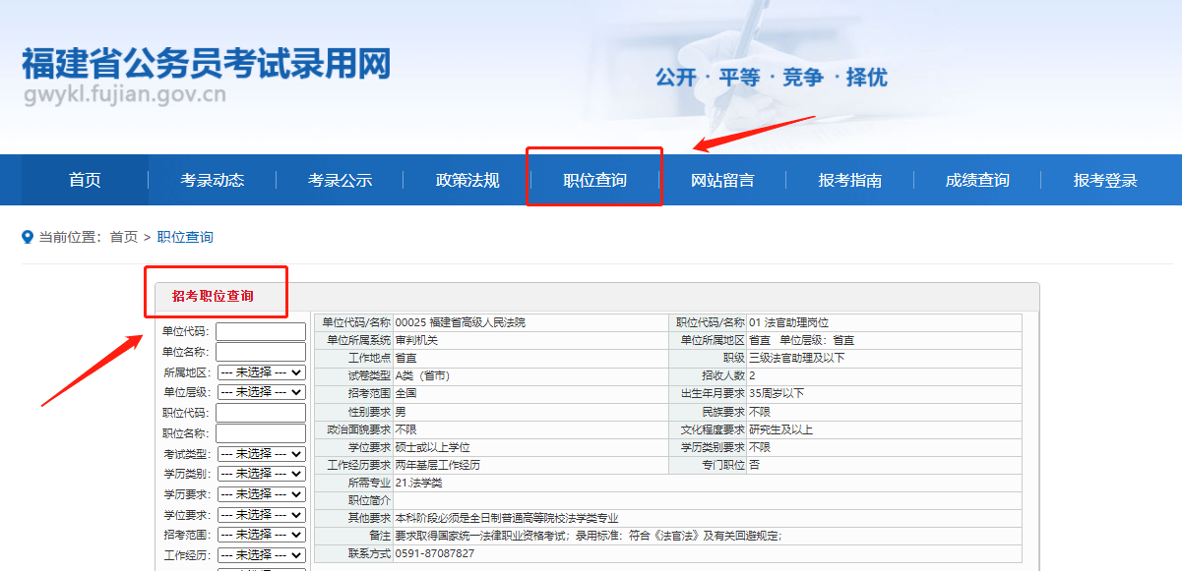Screen dimensions: 1182x571
Task: Click the '硕士或以上学位' degree cell
Action: point(531,446)
